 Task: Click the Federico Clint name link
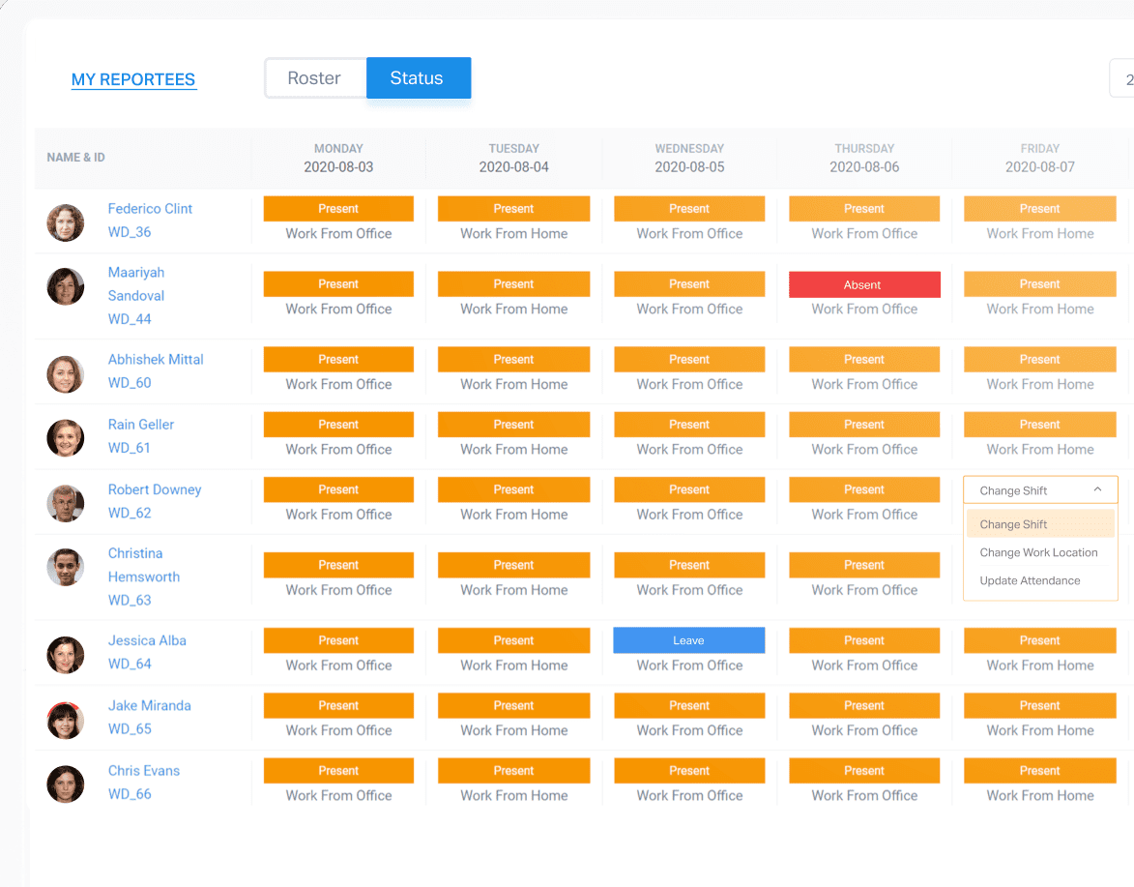[150, 208]
